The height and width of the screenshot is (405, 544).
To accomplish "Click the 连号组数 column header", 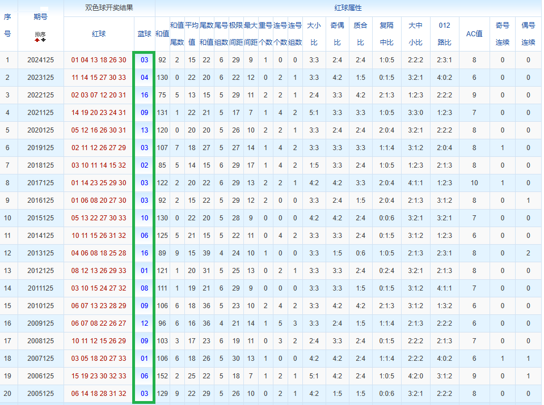I will 295,33.
